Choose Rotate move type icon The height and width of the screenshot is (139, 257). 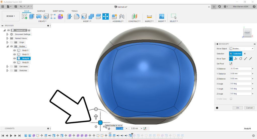(241, 59)
